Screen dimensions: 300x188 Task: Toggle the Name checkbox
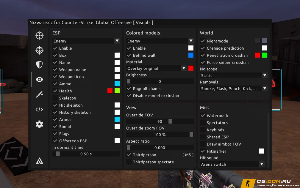[55, 62]
